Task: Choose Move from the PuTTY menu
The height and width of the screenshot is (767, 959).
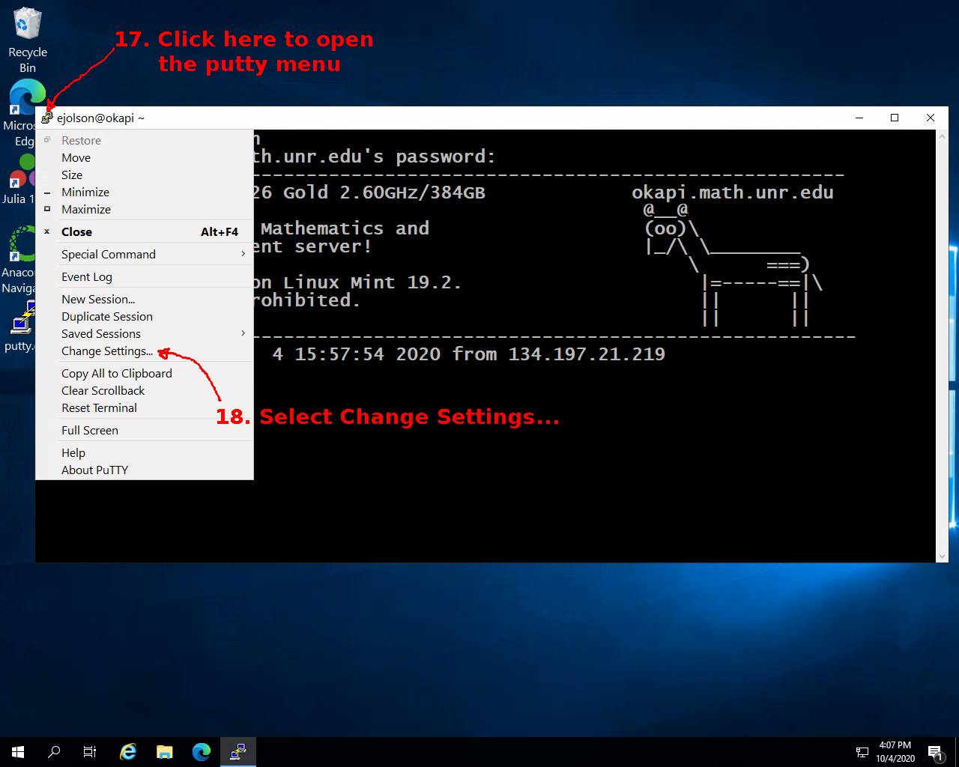Action: click(145, 158)
